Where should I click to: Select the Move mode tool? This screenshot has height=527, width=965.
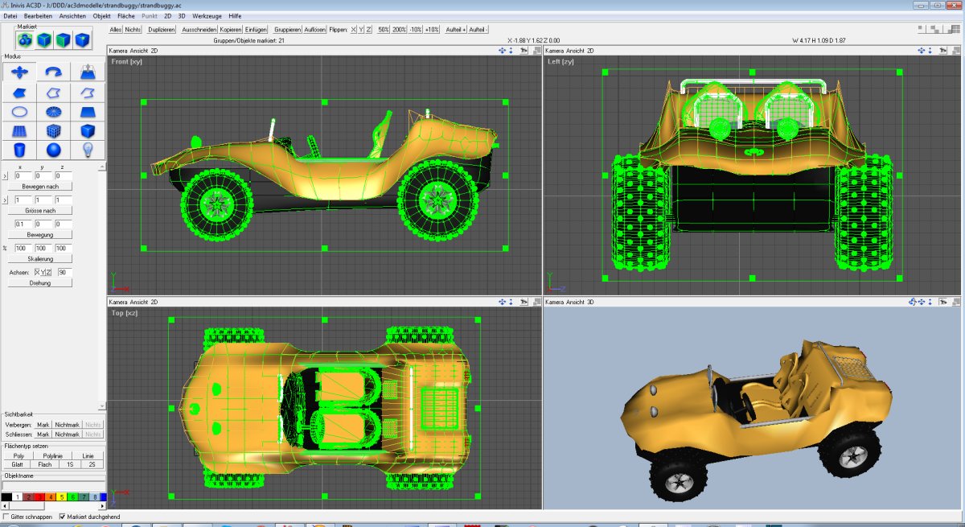pos(19,73)
